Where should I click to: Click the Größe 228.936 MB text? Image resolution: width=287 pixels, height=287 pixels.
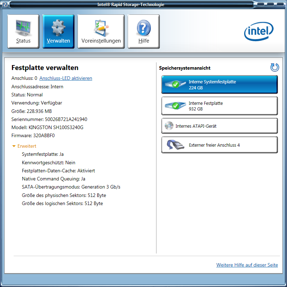32,111
